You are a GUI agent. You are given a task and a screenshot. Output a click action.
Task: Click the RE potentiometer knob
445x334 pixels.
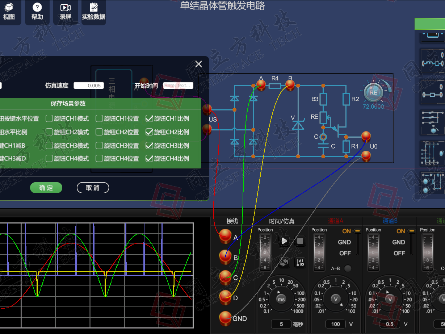pos(373,92)
